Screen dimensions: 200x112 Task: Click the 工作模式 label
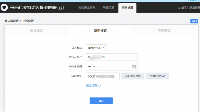pos(77,48)
